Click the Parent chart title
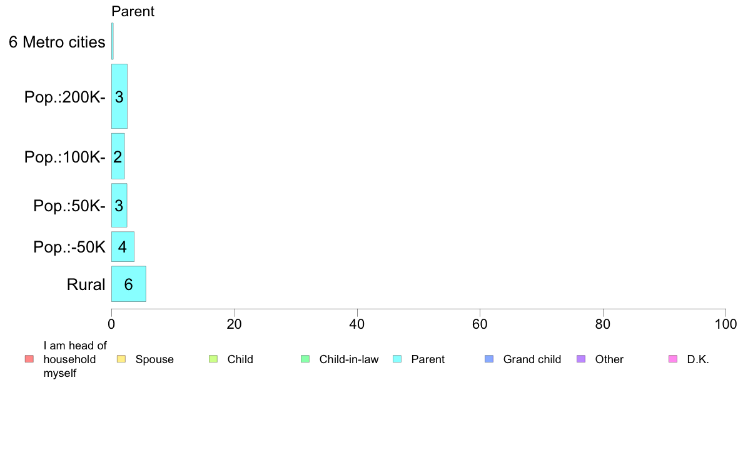The image size is (743, 460). 133,11
